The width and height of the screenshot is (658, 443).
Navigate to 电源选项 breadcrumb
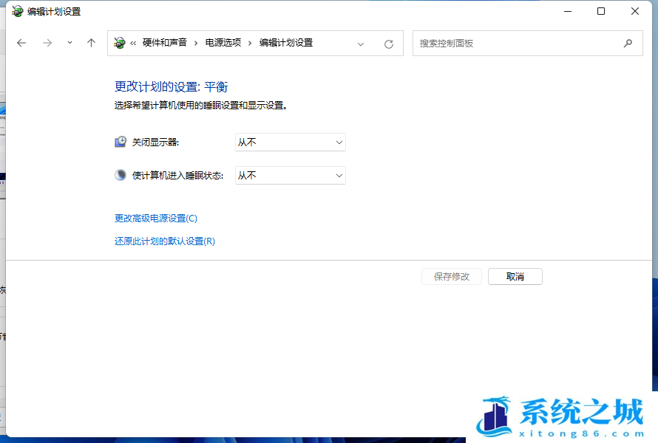click(x=223, y=43)
